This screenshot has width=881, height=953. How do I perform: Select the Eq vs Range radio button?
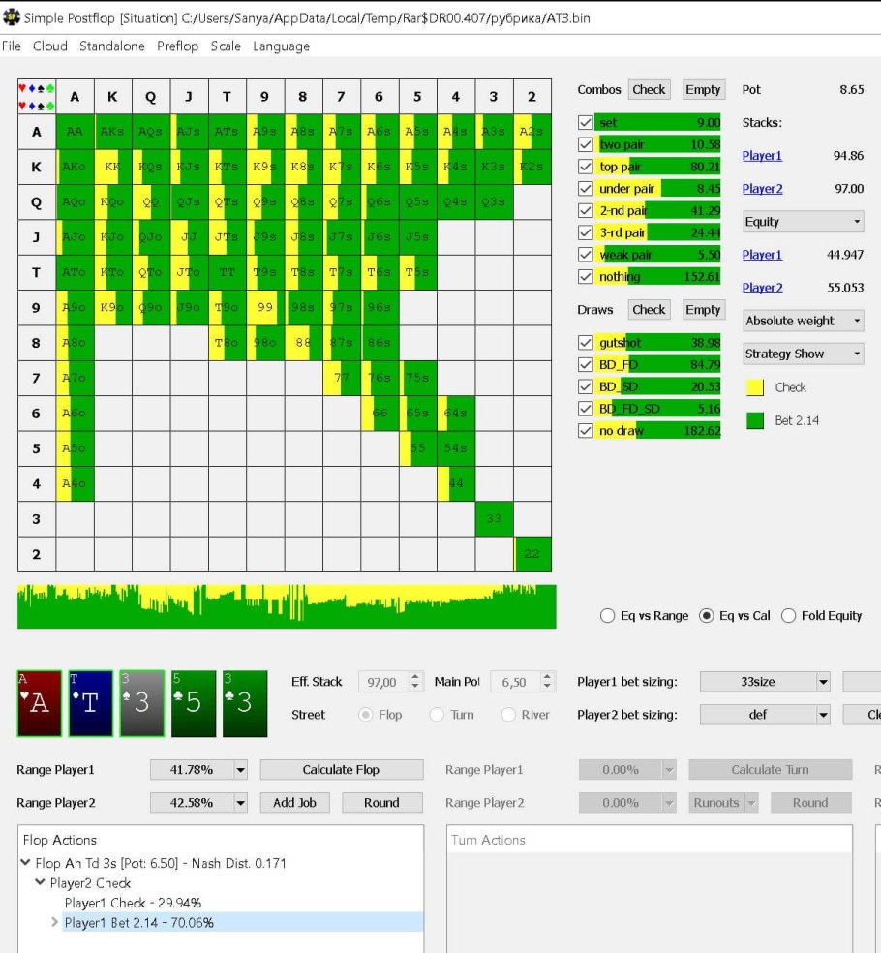[608, 616]
